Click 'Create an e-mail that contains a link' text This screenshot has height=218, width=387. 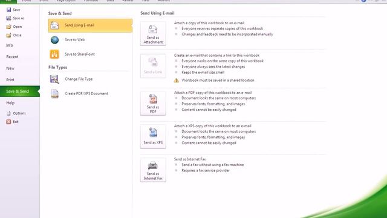[x=216, y=55]
